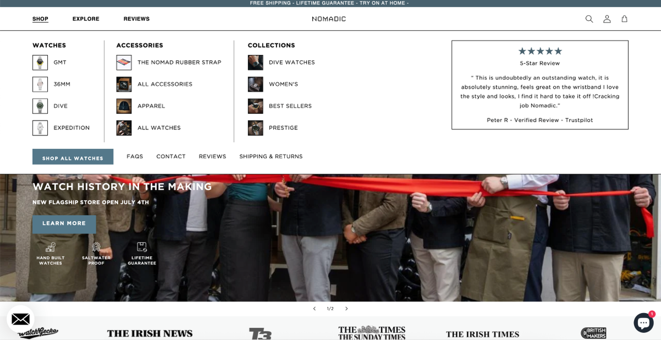Select the Dive watch thumbnail
The height and width of the screenshot is (340, 661).
40,106
